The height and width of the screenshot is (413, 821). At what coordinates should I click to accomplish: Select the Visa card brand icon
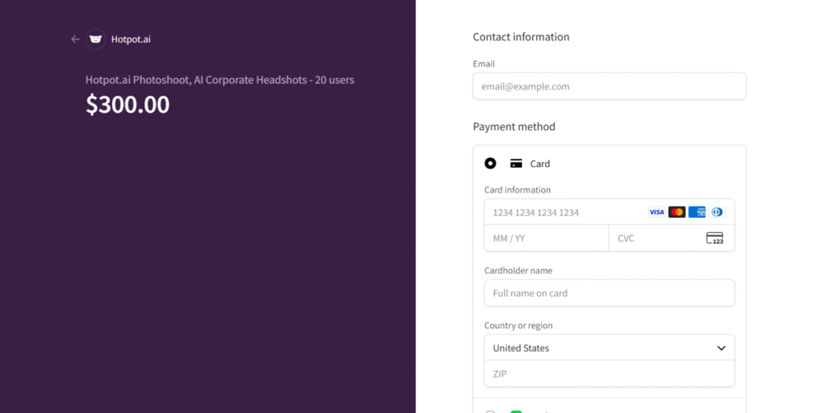(657, 212)
